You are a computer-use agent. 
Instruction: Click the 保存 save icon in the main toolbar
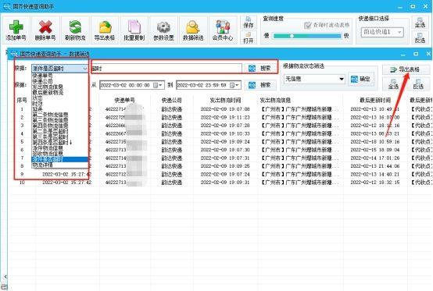pyautogui.click(x=249, y=23)
